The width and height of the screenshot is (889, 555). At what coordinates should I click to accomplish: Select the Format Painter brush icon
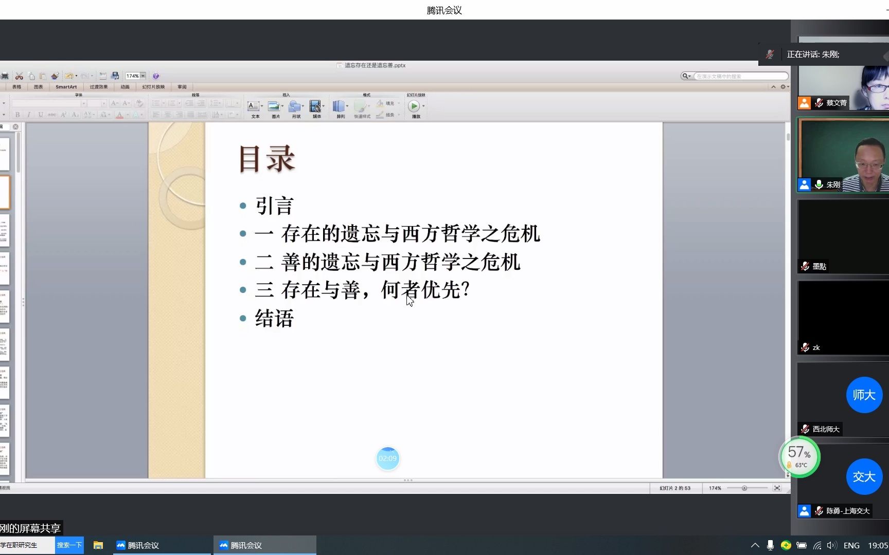click(55, 76)
